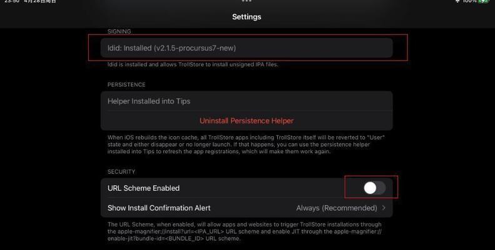Toggle the URL Scheme Enabled switch

coord(374,188)
